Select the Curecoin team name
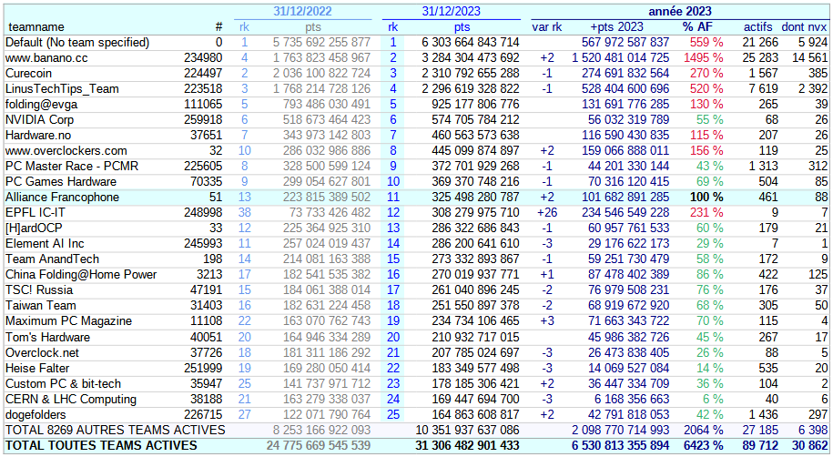 [x=28, y=73]
